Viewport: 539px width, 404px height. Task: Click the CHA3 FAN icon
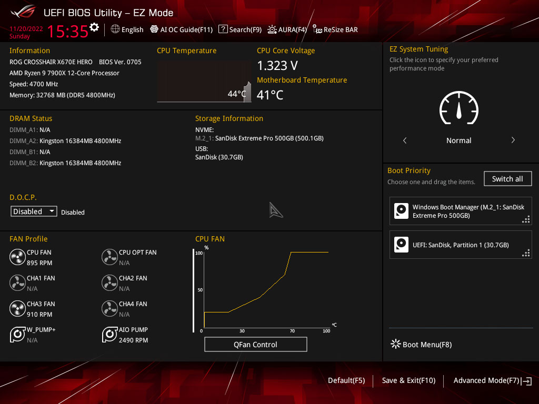[x=17, y=309]
